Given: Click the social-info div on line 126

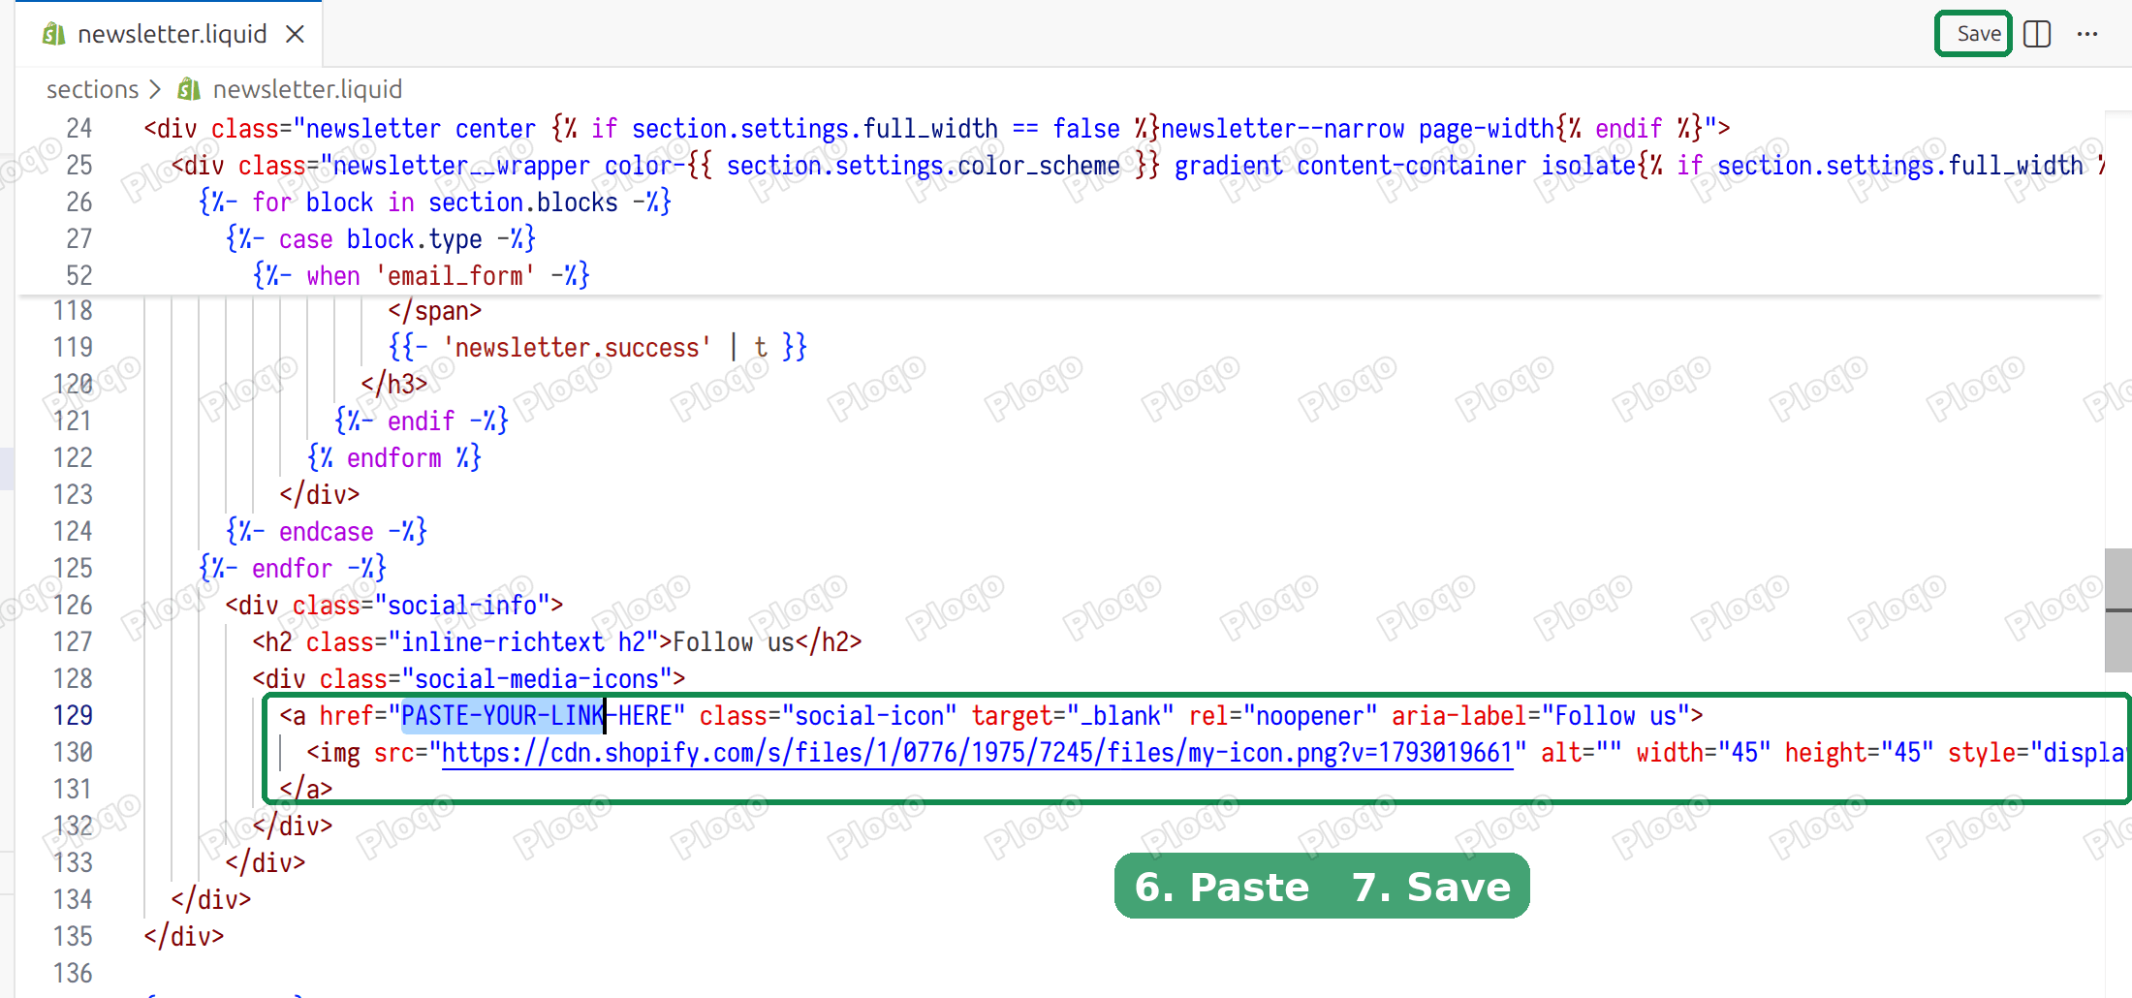Looking at the screenshot, I should (x=393, y=606).
